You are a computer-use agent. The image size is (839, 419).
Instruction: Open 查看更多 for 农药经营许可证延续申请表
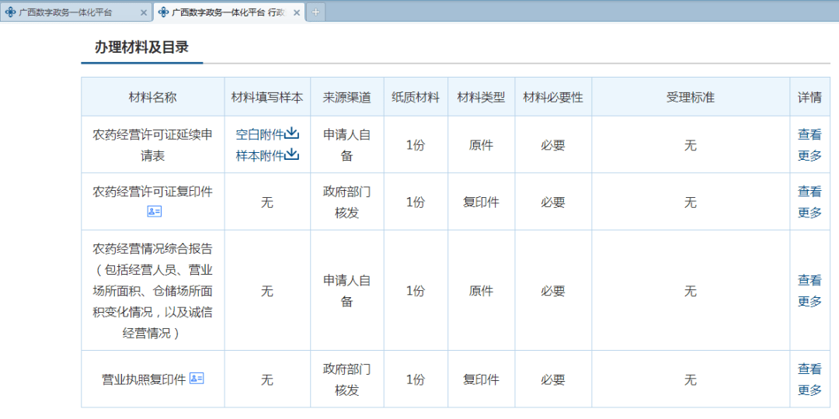pyautogui.click(x=809, y=144)
